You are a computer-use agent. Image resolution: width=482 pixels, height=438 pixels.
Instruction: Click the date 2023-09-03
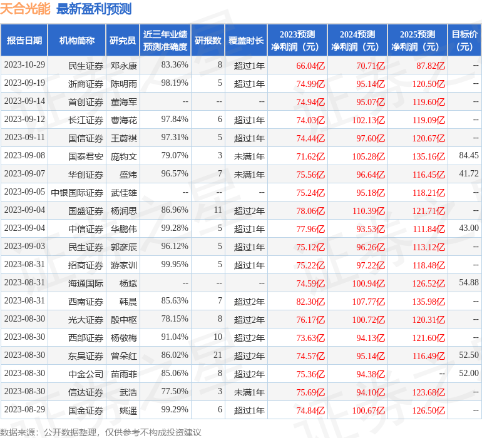[24, 246]
